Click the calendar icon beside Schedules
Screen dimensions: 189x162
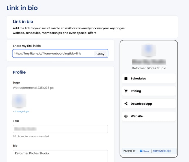click(x=126, y=79)
